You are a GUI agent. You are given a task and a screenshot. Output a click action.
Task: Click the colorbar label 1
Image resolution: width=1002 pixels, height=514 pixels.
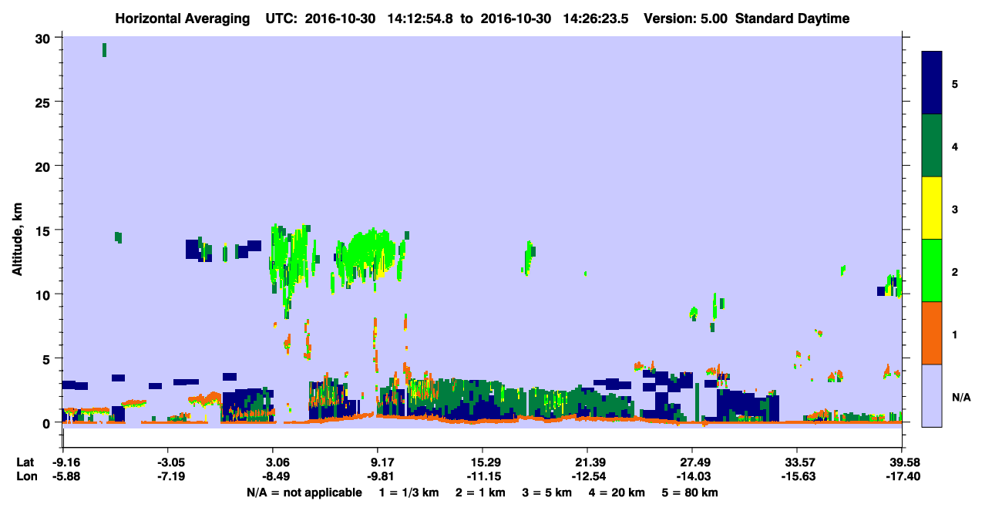(954, 334)
